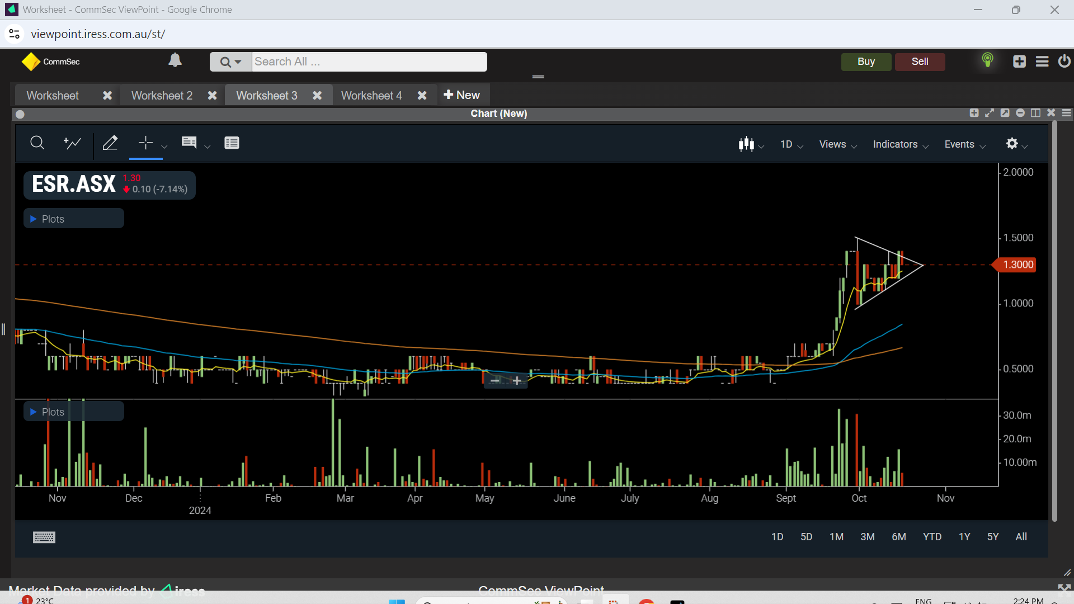The image size is (1074, 604).
Task: Click the chart panel add plus icon
Action: click(974, 113)
